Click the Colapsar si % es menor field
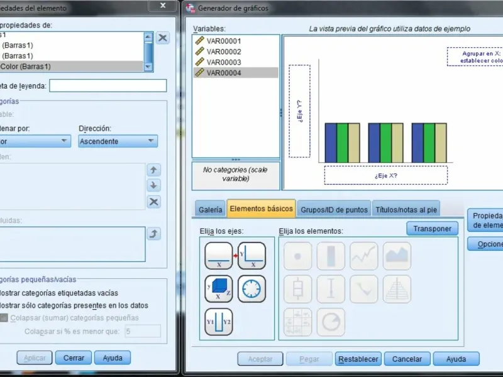The height and width of the screenshot is (377, 503). pos(143,331)
